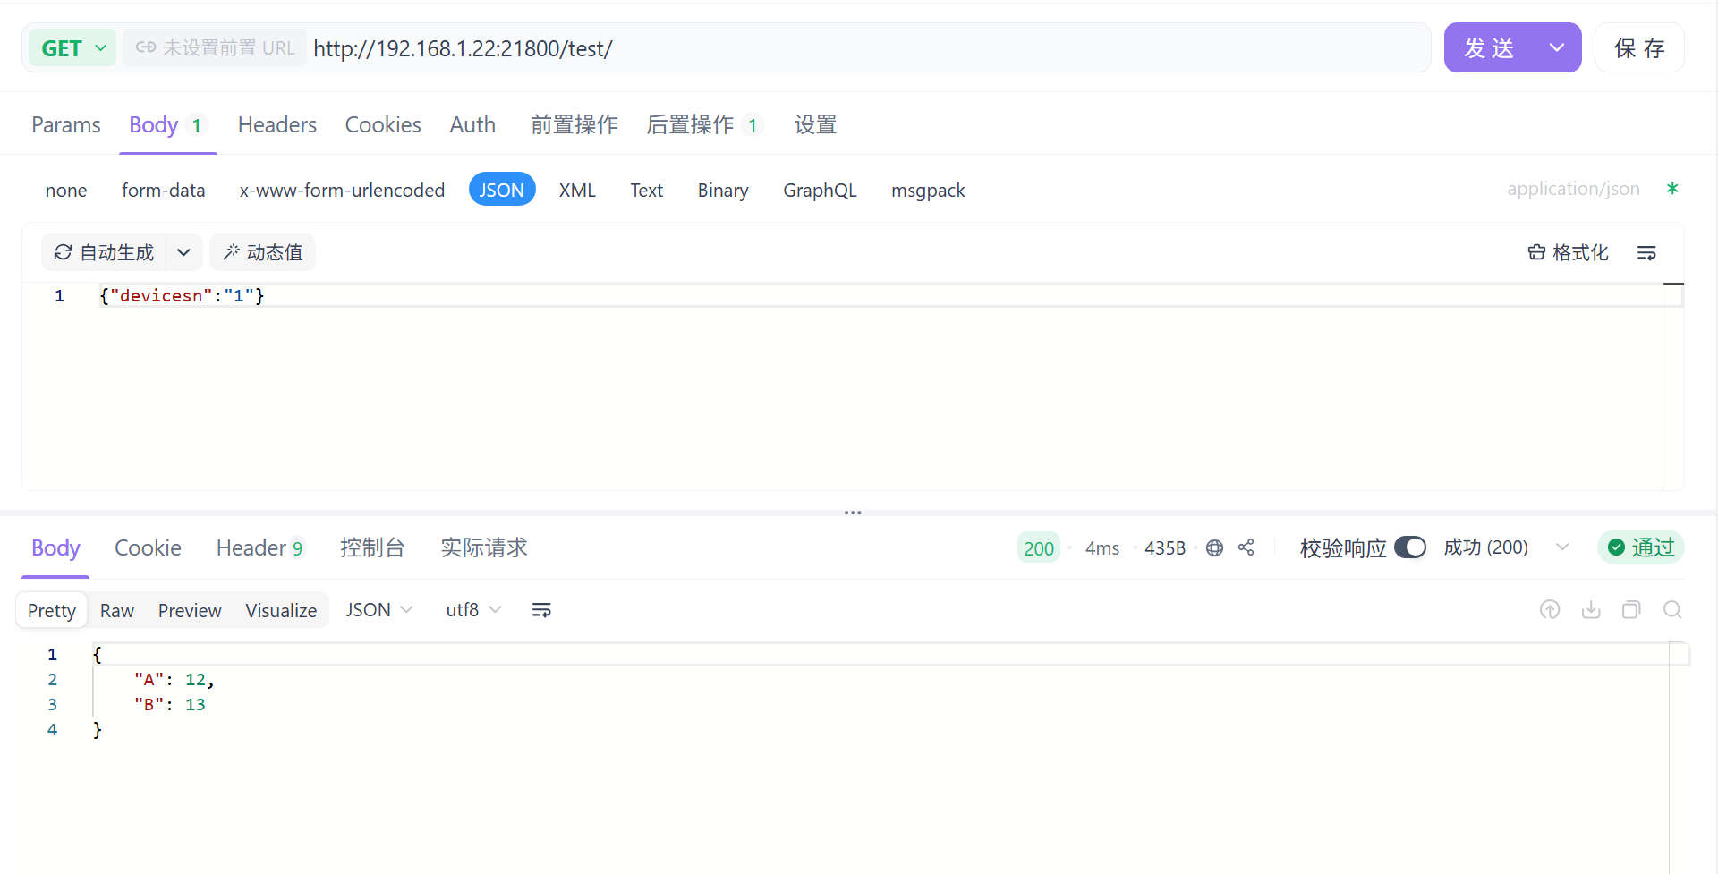Copy response using the copy icon
This screenshot has height=874, width=1718.
click(1631, 610)
